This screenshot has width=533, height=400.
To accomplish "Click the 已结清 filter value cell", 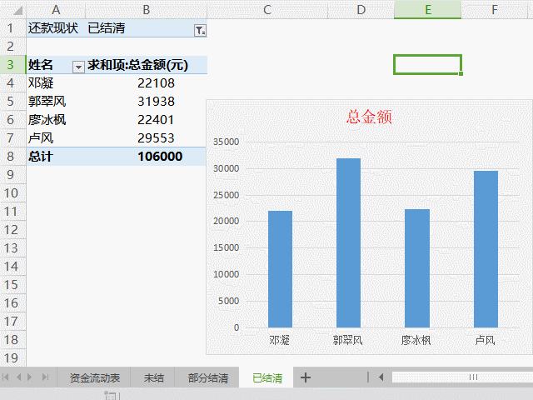I will click(x=147, y=27).
